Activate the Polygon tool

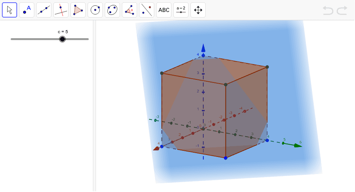78,10
